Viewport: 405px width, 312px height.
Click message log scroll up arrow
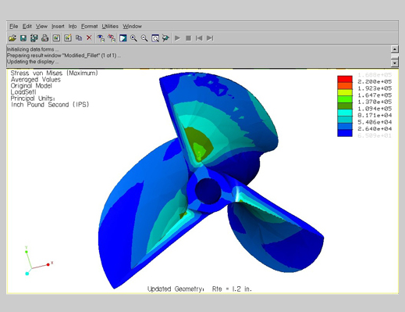pos(395,49)
